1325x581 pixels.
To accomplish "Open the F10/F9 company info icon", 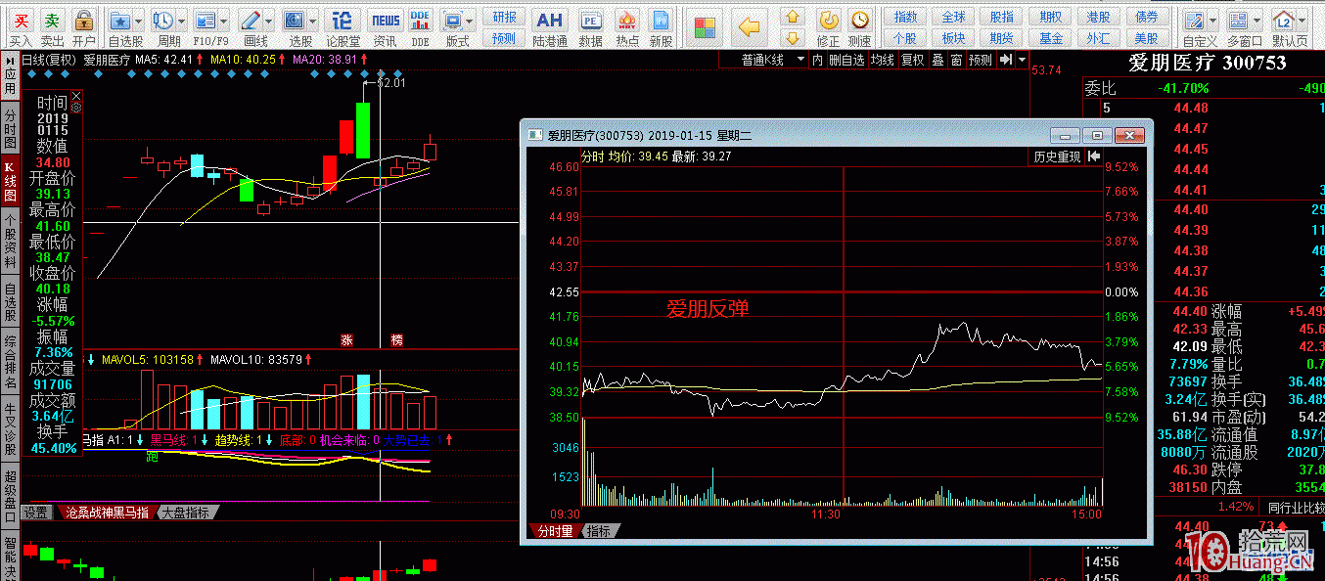I will [205, 21].
